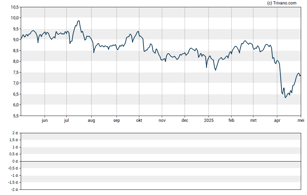Viewport: 307px width, 195px height.
Task: Click the 'sep' month label on the x-axis
Action: click(x=117, y=120)
